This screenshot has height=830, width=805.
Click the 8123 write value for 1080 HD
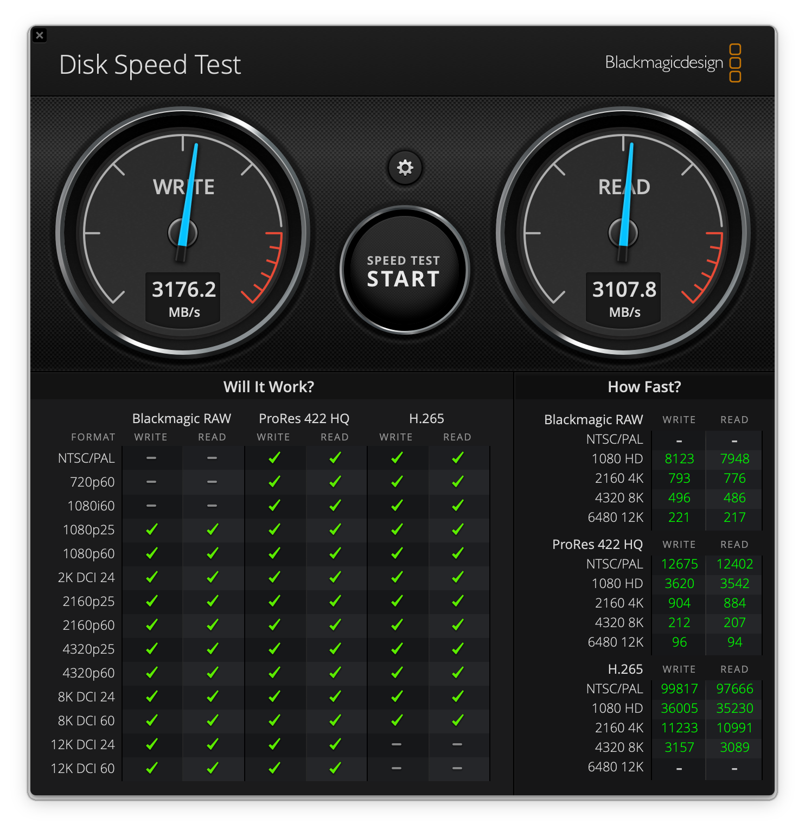[x=679, y=458]
